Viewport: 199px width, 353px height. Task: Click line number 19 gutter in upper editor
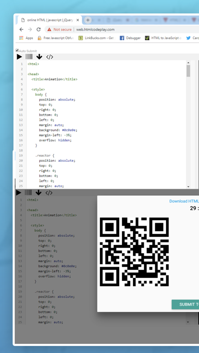pyautogui.click(x=21, y=156)
